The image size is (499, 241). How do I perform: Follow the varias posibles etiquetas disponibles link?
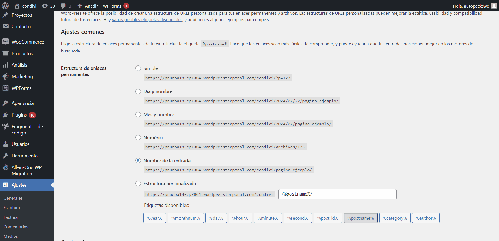[x=147, y=19]
